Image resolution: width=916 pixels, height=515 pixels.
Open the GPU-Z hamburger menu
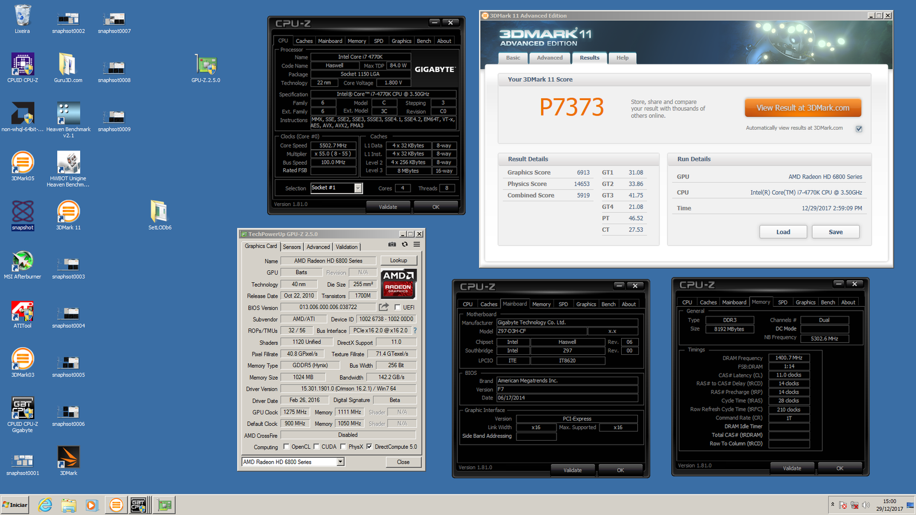pos(417,244)
